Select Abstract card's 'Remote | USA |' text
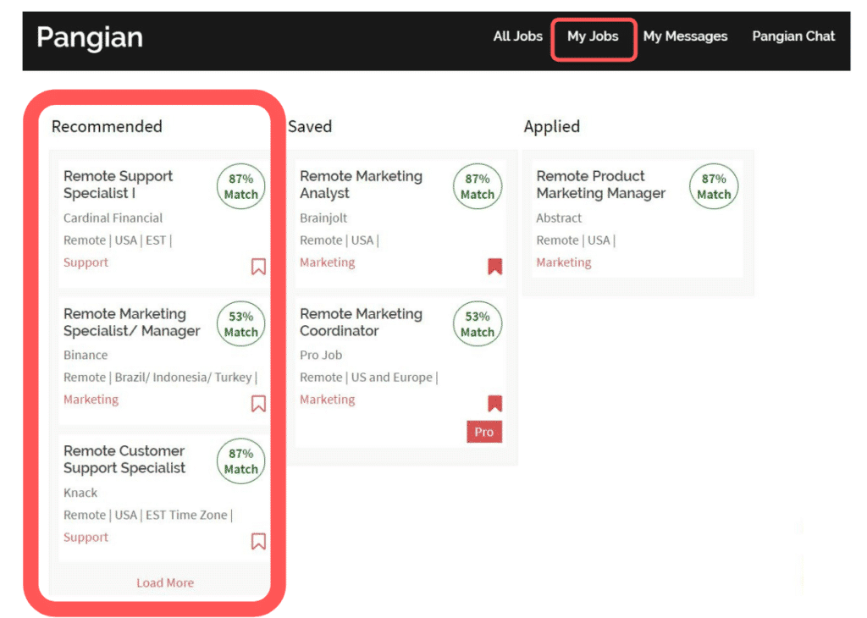 [x=576, y=240]
